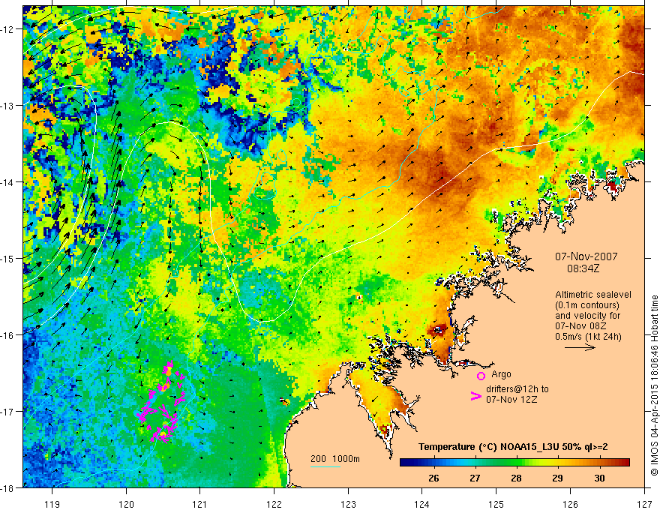Click the 0.5m/s velocity reference arrow
This screenshot has width=660, height=510.
[580, 347]
